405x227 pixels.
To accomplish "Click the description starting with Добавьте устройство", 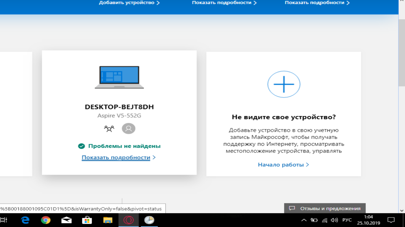I will click(x=284, y=140).
